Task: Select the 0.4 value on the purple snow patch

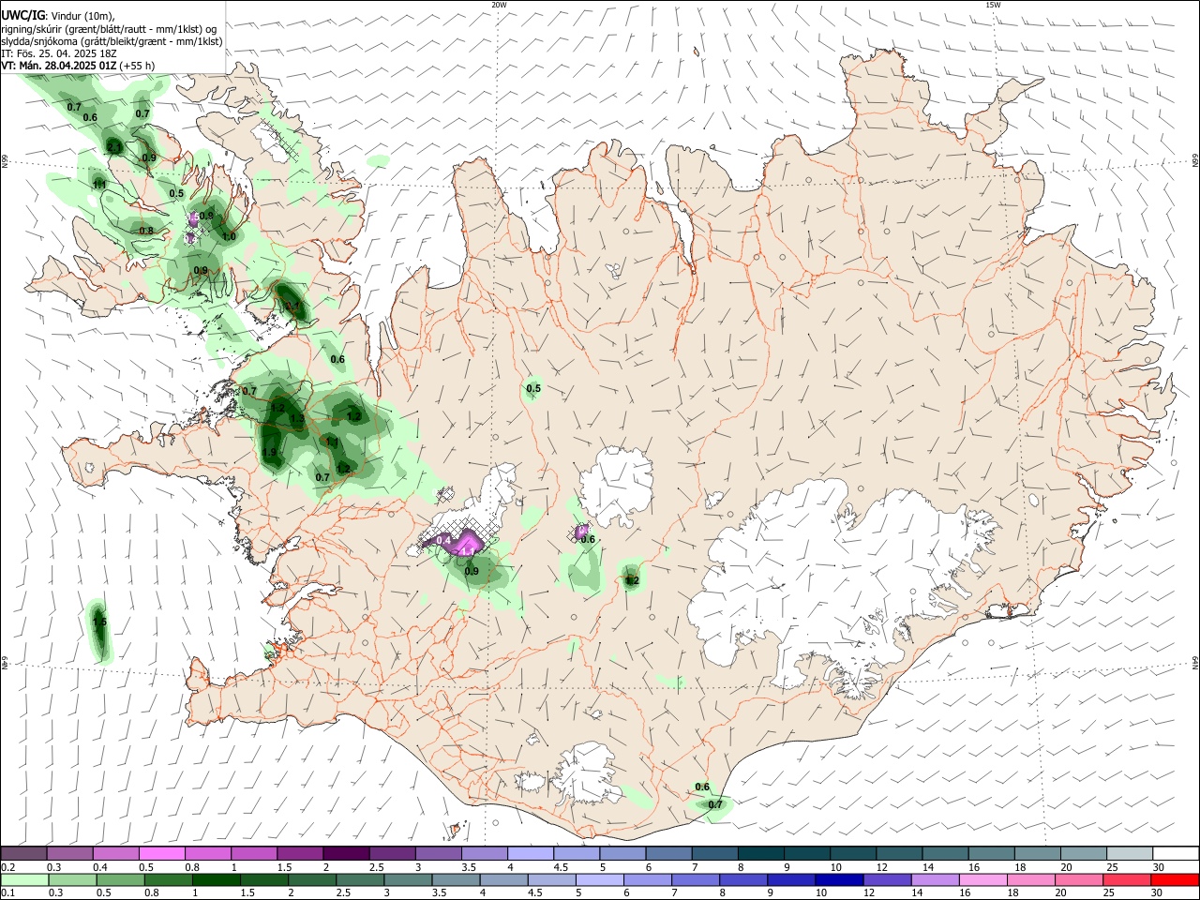Action: tap(444, 541)
